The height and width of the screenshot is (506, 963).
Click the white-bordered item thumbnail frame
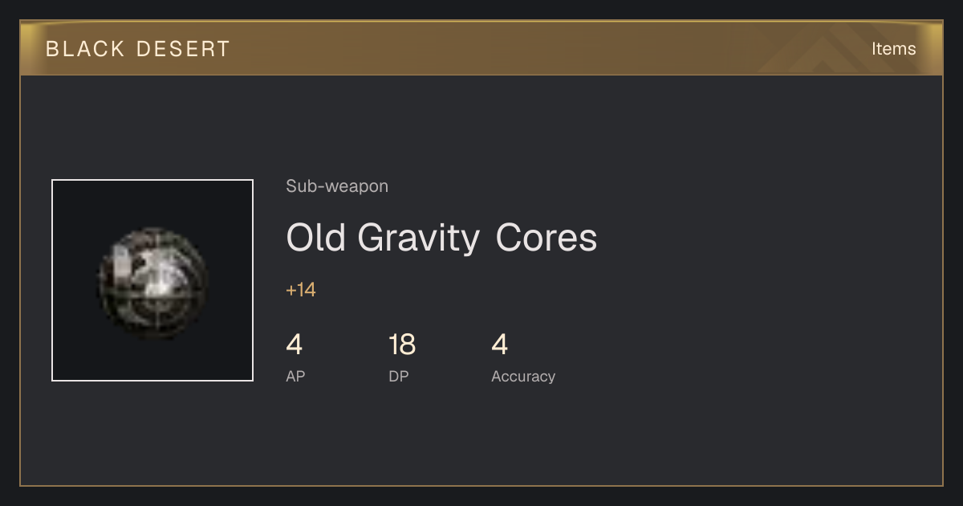(152, 280)
